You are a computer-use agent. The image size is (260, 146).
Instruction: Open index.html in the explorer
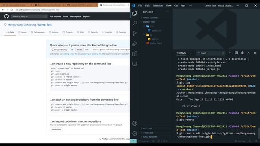coord(156,43)
